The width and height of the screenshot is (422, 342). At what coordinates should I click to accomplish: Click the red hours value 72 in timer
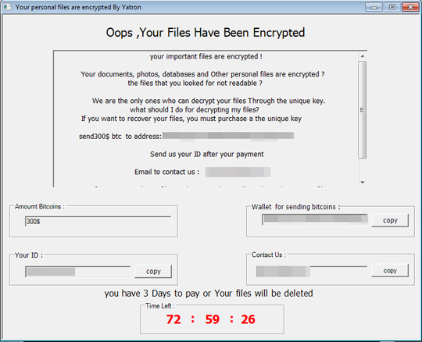173,319
